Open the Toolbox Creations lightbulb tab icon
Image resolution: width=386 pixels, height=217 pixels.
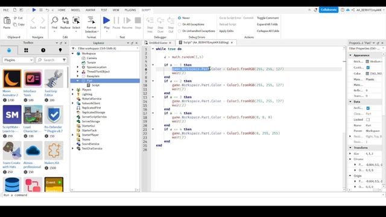(60, 51)
